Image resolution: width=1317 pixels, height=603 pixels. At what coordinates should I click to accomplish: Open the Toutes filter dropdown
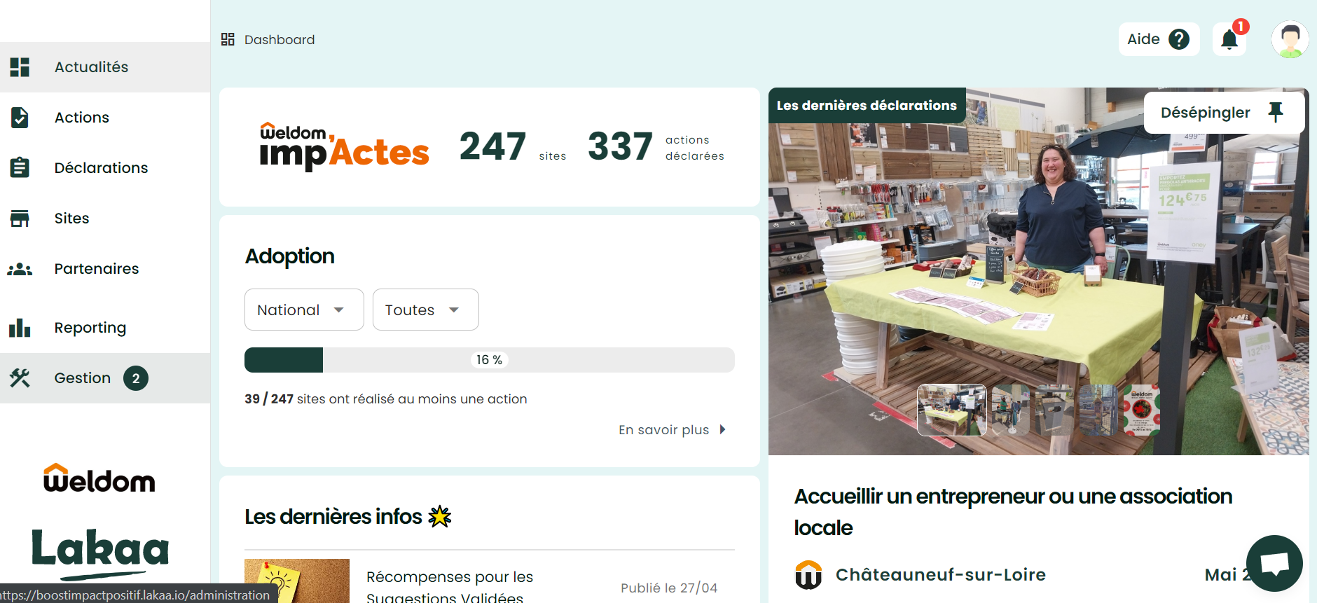(426, 310)
